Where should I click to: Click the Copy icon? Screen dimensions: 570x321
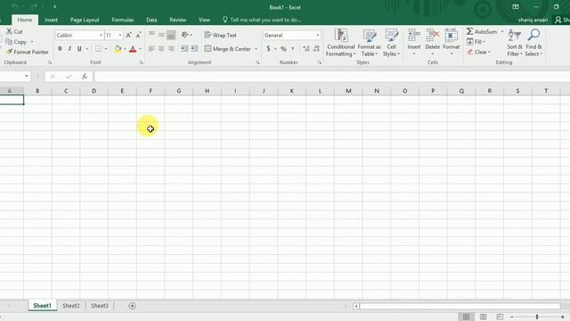tap(9, 42)
